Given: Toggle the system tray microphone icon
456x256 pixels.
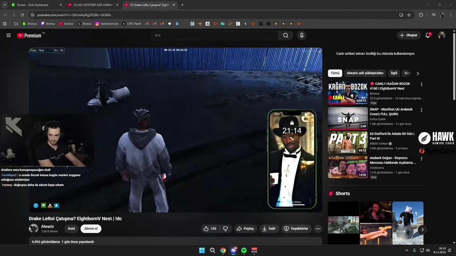Looking at the screenshot, I should (x=414, y=250).
